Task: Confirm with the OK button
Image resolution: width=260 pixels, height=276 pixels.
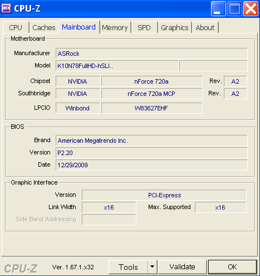Action: 233,267
